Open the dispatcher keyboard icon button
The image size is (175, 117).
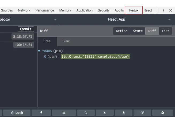pos(64,113)
